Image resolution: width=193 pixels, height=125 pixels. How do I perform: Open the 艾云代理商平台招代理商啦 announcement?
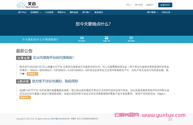click(53, 58)
